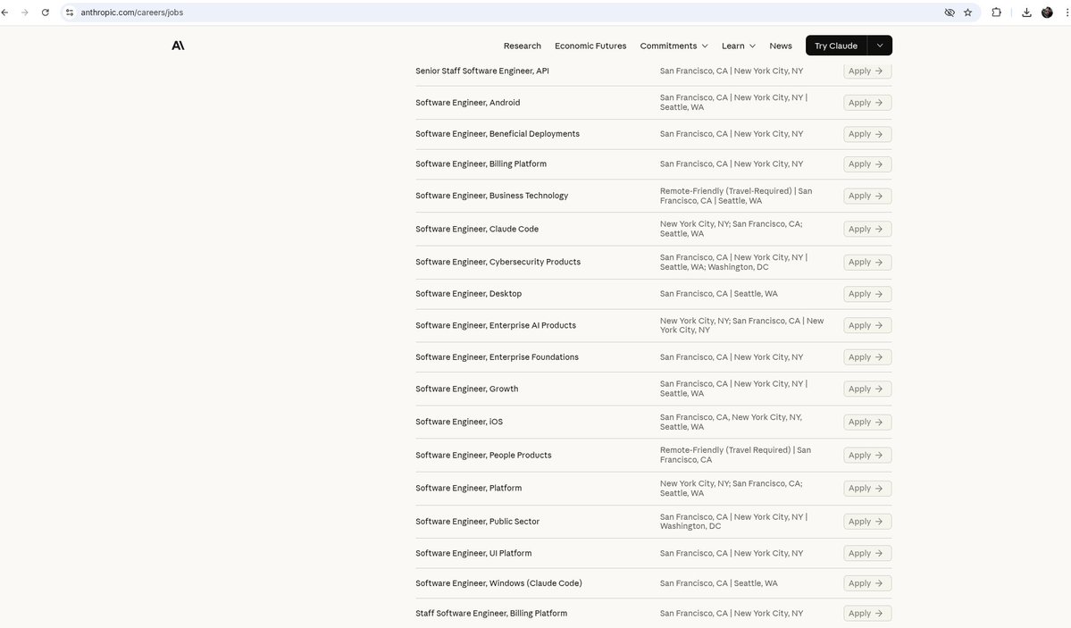The height and width of the screenshot is (628, 1071).
Task: Apply to Senior Staff Software Engineer, API
Action: [x=866, y=71]
